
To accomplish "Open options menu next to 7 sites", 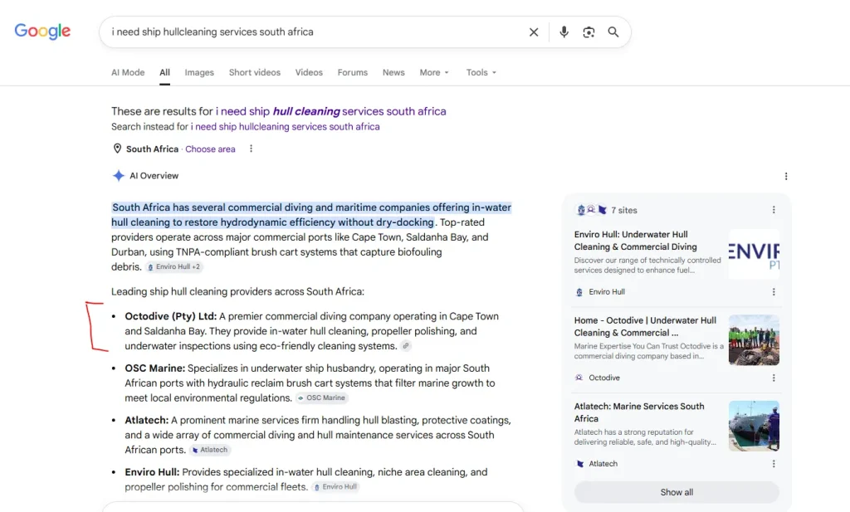I will click(774, 210).
